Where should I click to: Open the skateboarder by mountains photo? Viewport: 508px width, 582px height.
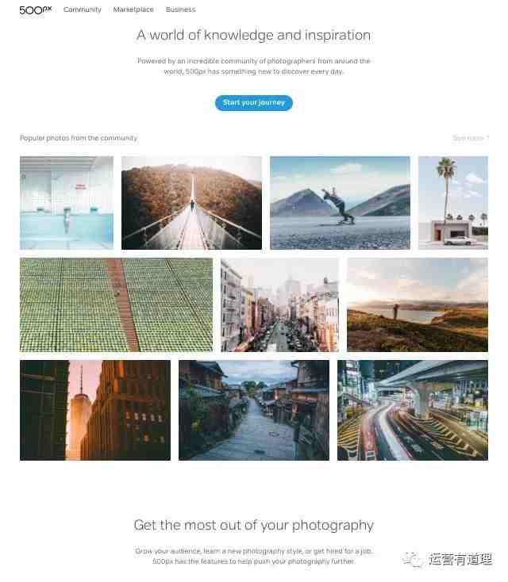(x=340, y=203)
